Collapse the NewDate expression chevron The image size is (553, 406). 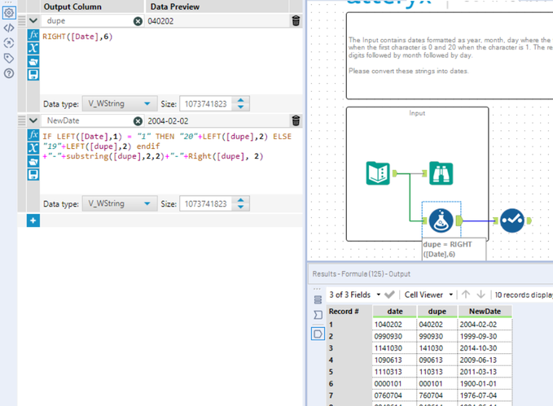pyautogui.click(x=33, y=120)
